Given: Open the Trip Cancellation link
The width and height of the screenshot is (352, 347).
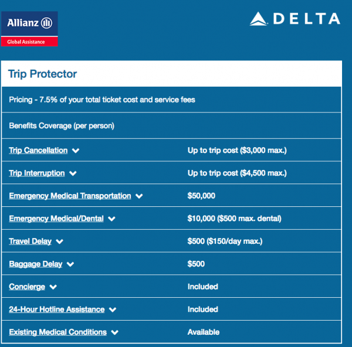Looking at the screenshot, I should [38, 151].
